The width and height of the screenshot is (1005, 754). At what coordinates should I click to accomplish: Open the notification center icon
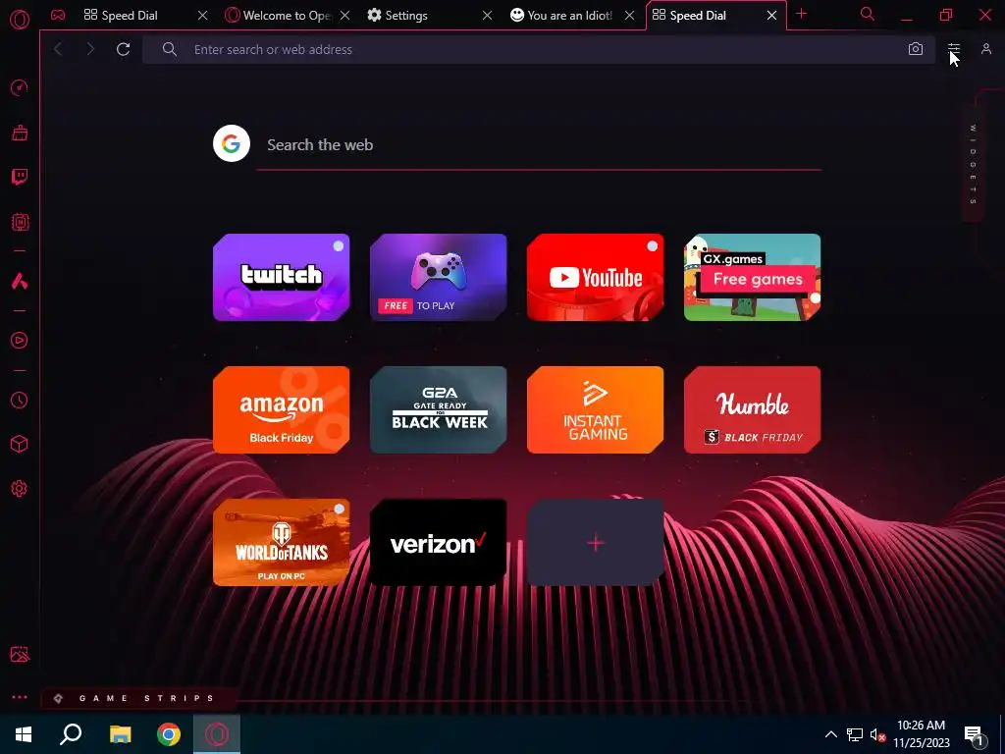tap(975, 734)
